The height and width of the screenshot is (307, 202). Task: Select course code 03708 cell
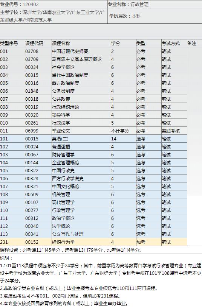(x=32, y=51)
